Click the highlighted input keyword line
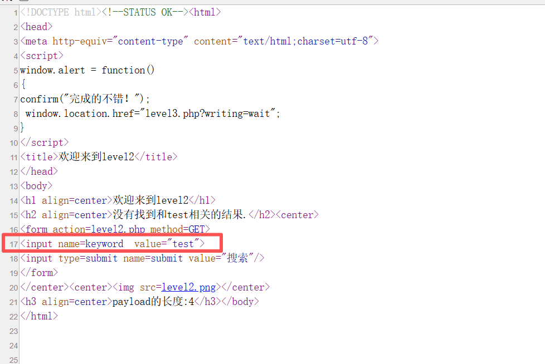Screen dimensions: 545x364 point(112,244)
